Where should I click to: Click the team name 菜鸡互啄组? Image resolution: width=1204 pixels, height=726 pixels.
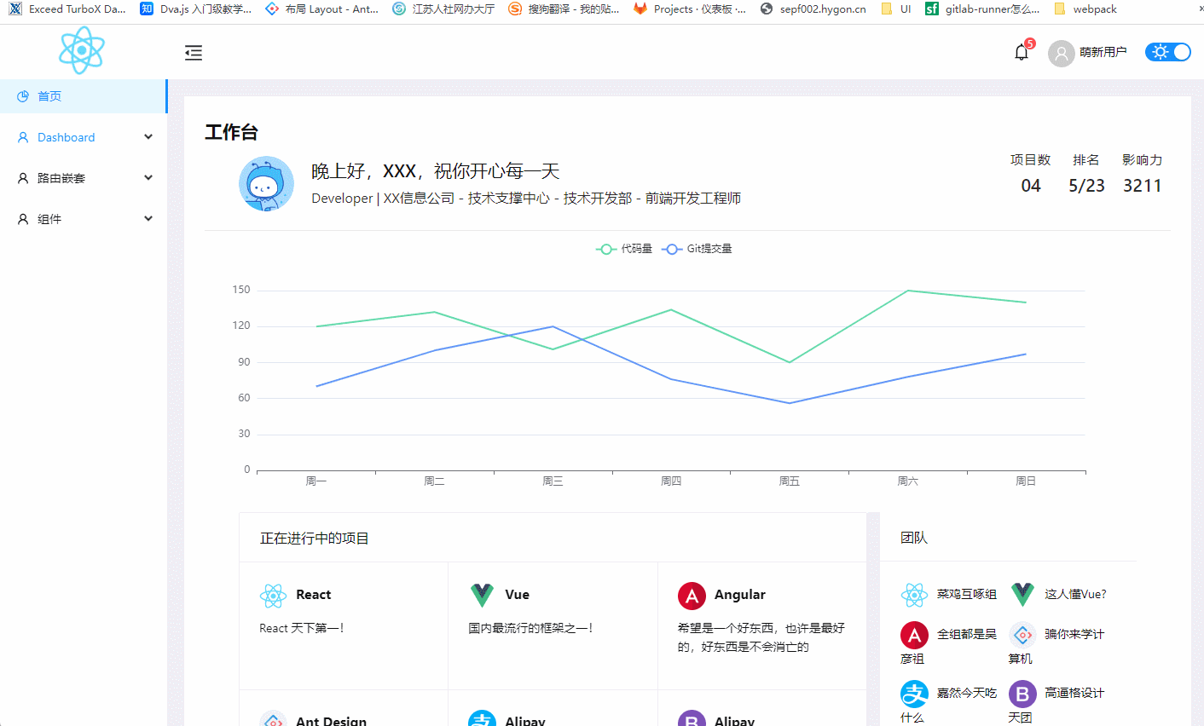(967, 594)
